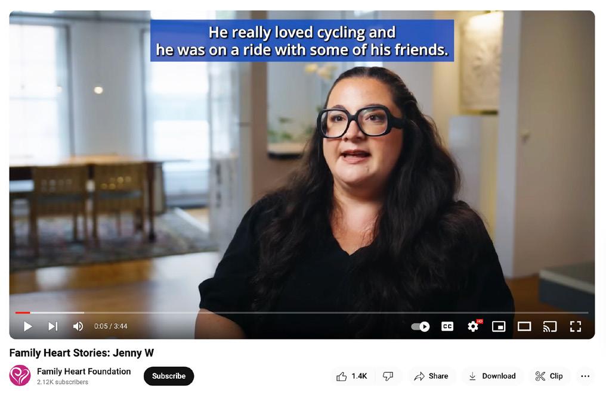Switch to miniplayer mode
This screenshot has height=393, width=606.
(499, 327)
